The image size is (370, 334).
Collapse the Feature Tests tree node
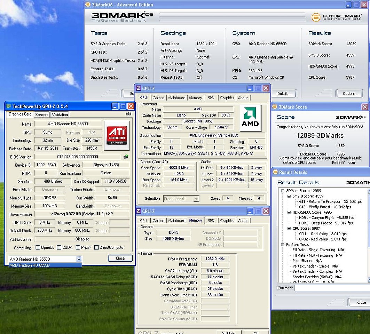tap(282, 245)
